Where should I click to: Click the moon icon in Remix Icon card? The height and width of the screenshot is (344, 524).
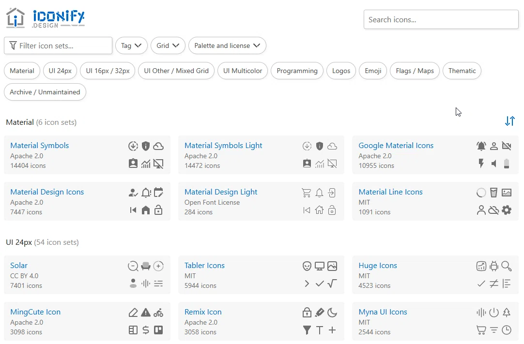click(x=332, y=313)
